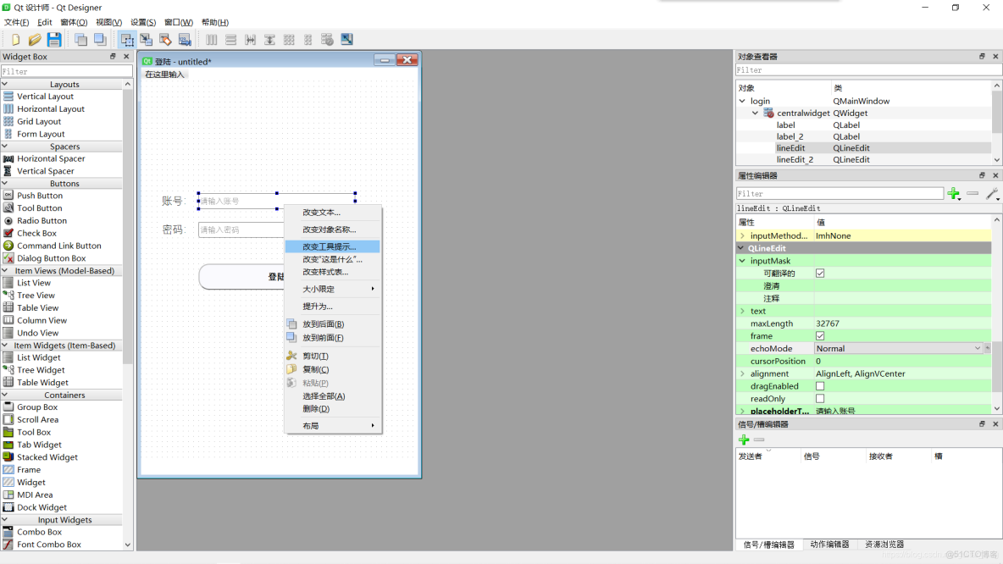
Task: Click add connection plus in signal/slot editor
Action: click(743, 440)
